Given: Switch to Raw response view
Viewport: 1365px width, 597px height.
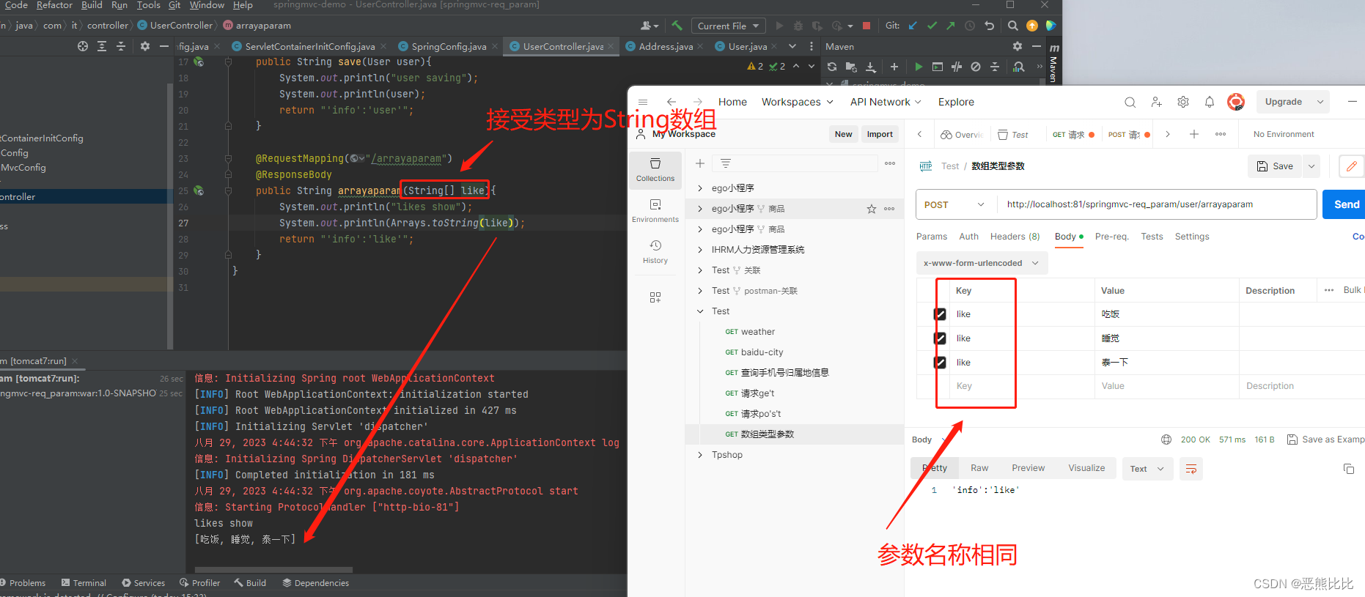Looking at the screenshot, I should pos(979,468).
